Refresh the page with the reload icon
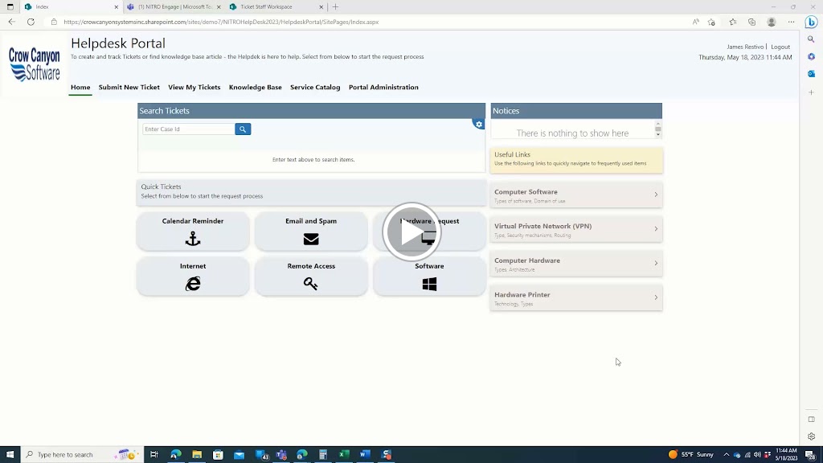Screen dimensions: 823x463 31,22
